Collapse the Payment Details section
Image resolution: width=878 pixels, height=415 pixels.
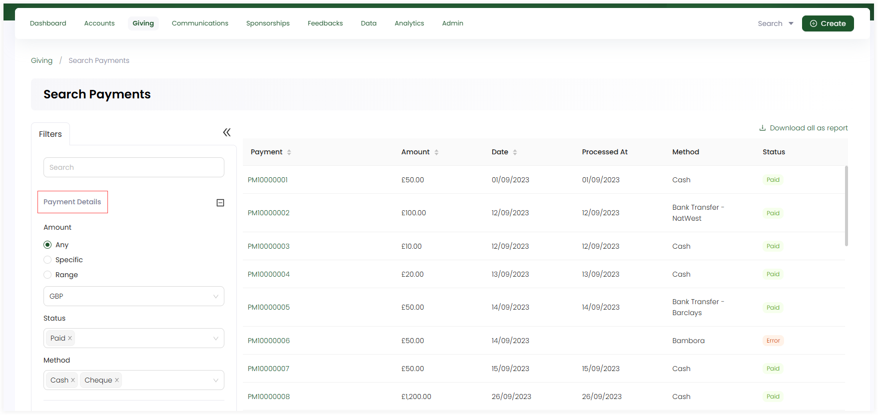220,203
